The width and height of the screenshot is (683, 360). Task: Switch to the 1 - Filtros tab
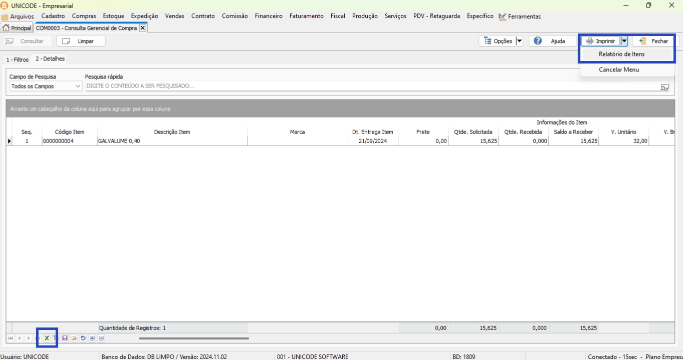click(x=18, y=59)
